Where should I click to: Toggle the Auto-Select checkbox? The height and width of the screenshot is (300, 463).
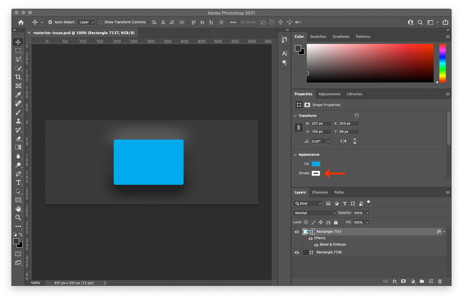[50, 22]
